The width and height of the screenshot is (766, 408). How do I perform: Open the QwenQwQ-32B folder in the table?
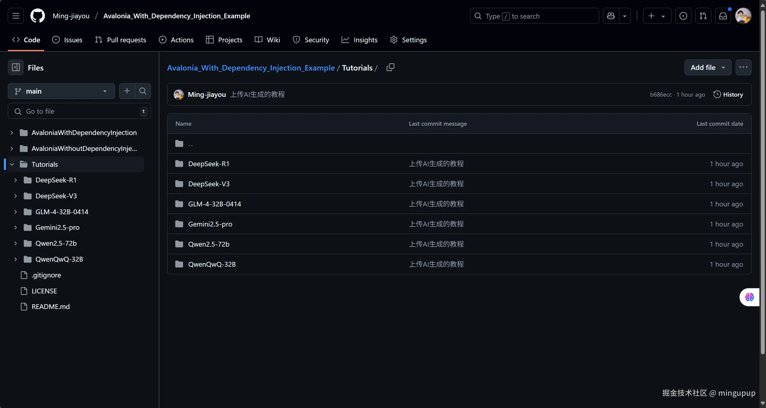click(x=212, y=264)
